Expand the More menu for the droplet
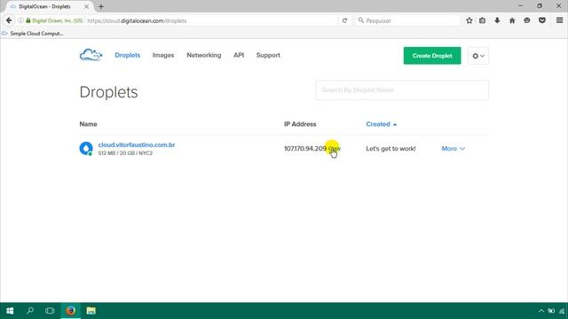 tap(453, 149)
